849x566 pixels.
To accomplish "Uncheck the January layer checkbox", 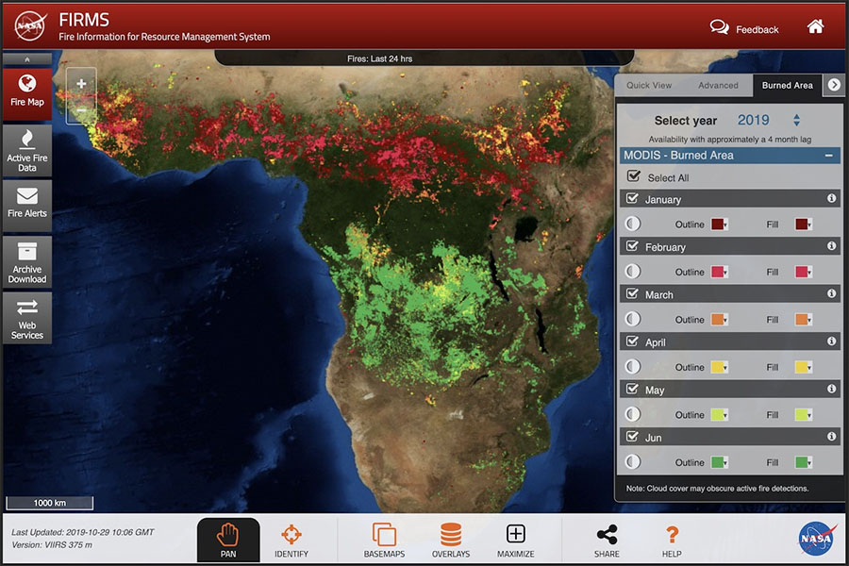I will [x=632, y=198].
